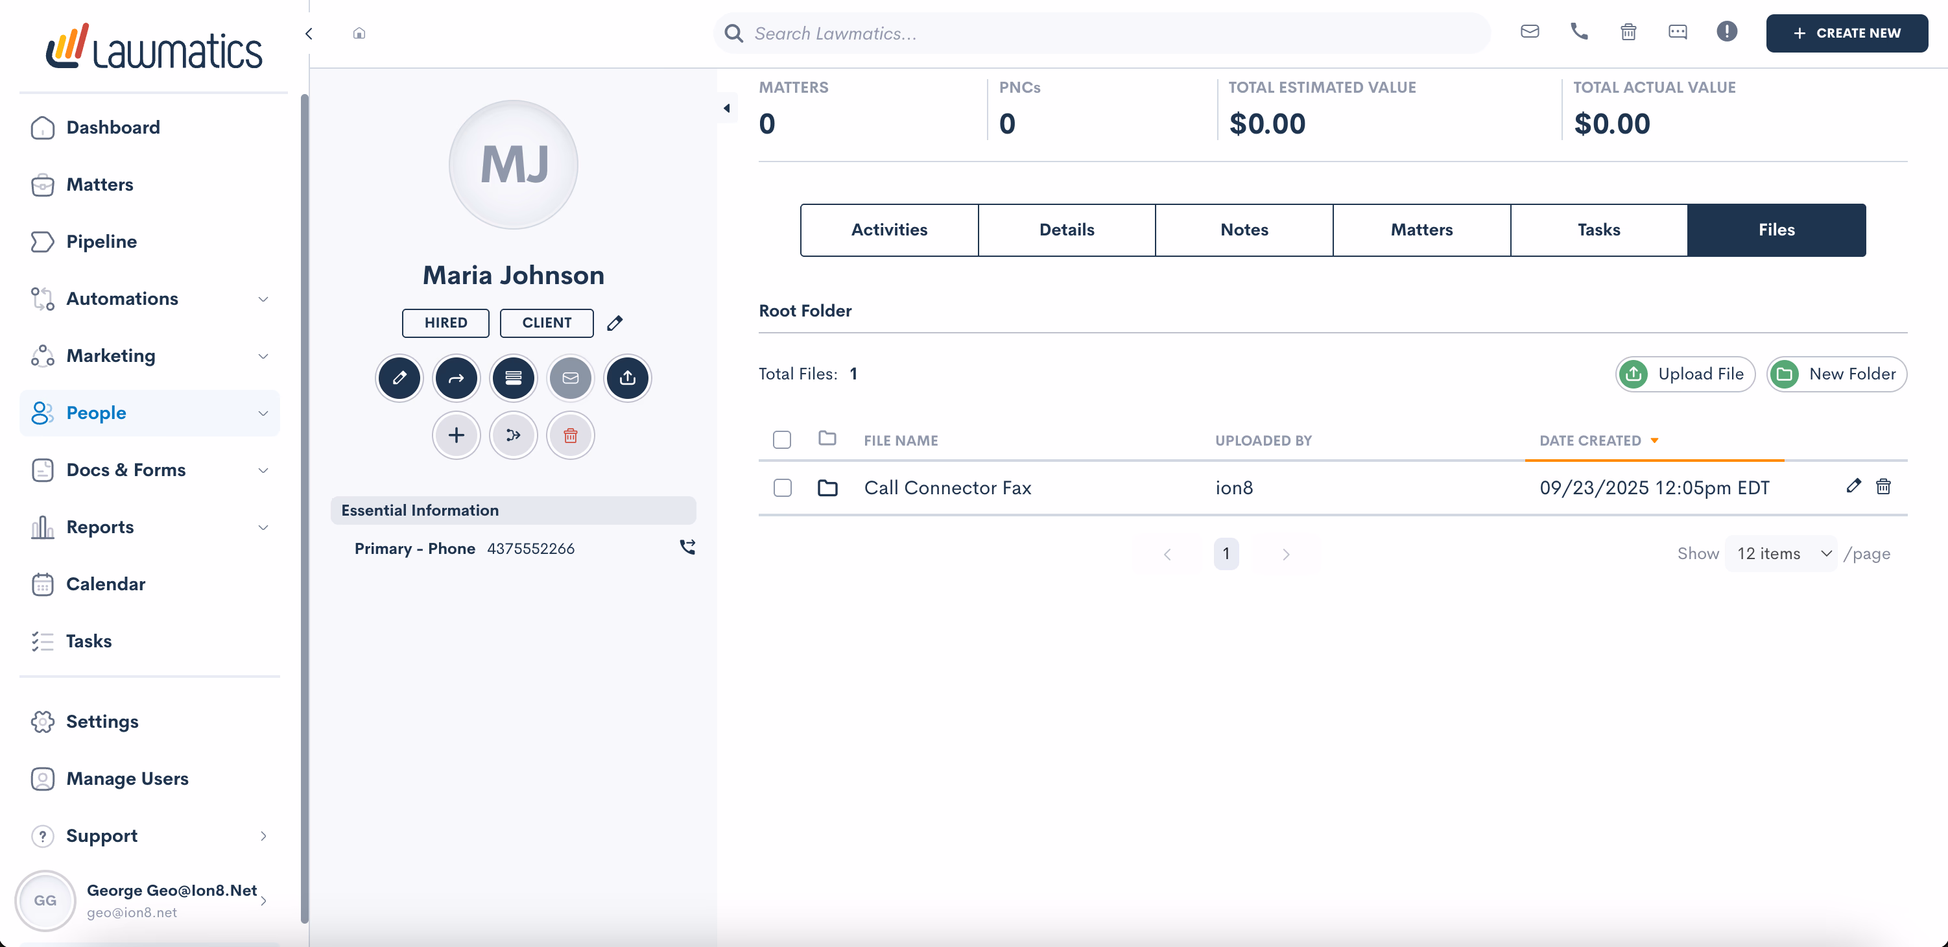Open the top bar phone icon

click(x=1578, y=32)
